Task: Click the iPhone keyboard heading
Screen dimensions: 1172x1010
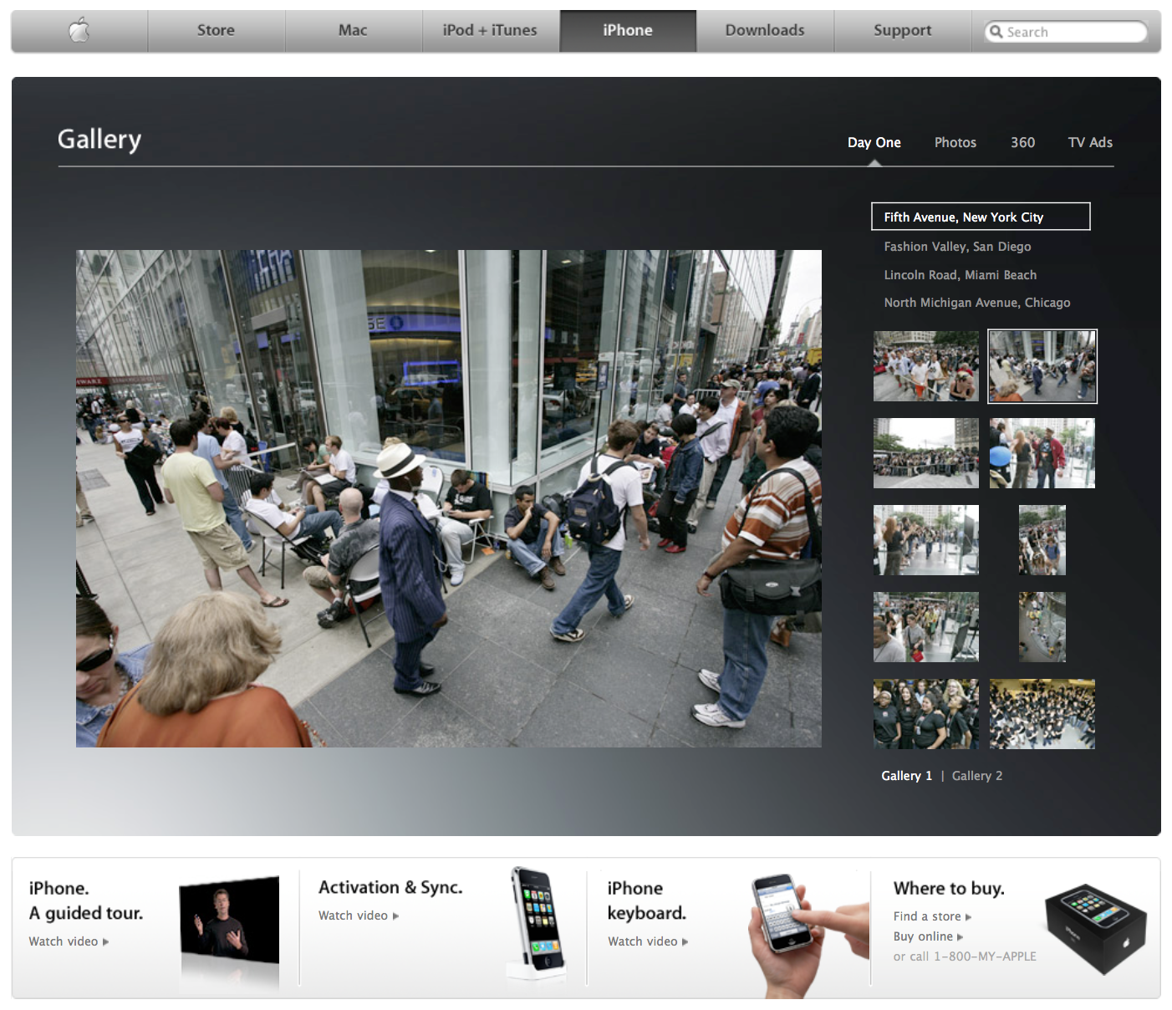Action: (647, 900)
